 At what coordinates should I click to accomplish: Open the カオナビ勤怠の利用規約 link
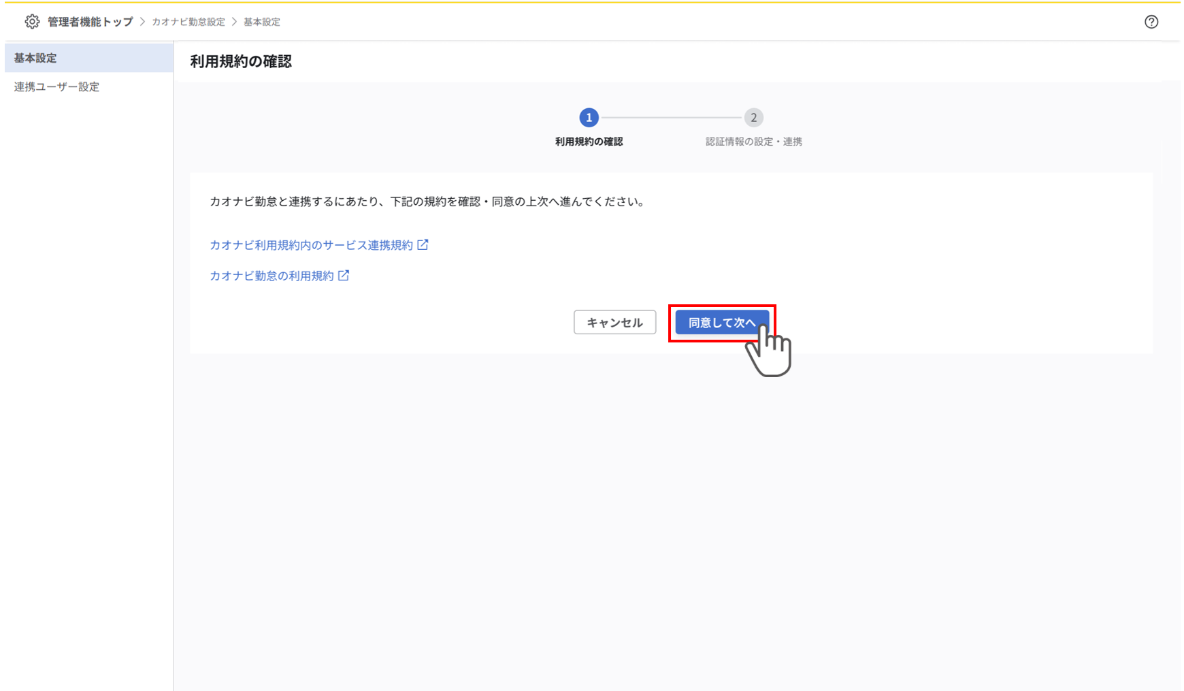point(272,275)
